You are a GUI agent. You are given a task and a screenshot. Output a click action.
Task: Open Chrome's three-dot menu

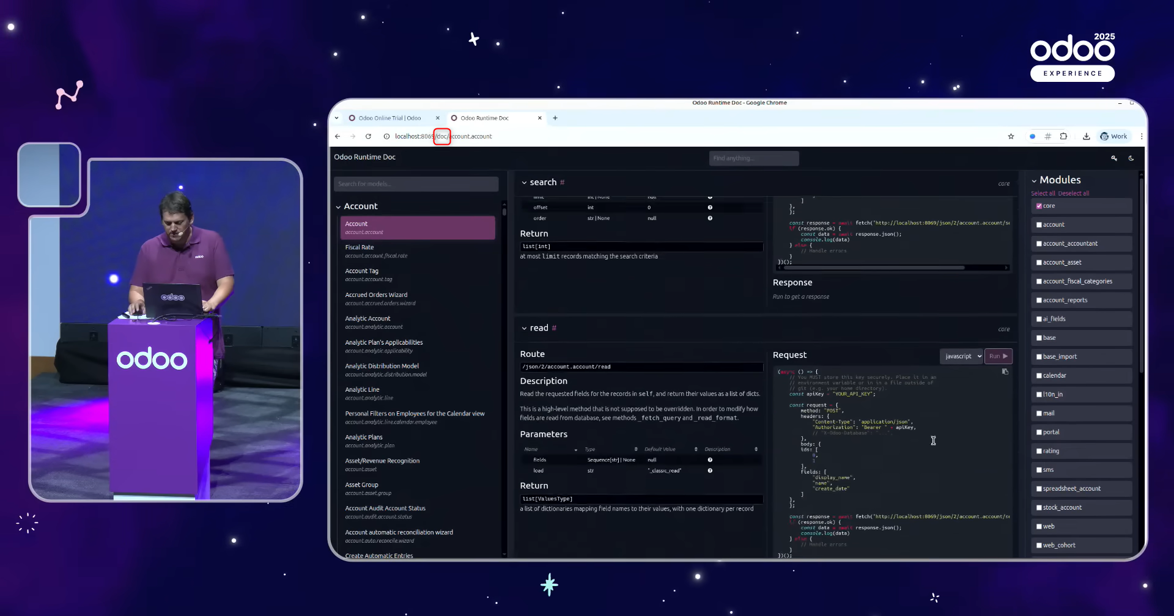1141,136
